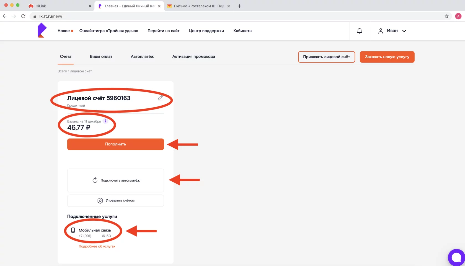Open Центр поддержки
The image size is (465, 266).
206,31
